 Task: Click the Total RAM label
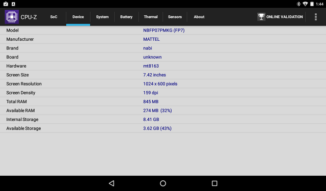(x=16, y=102)
